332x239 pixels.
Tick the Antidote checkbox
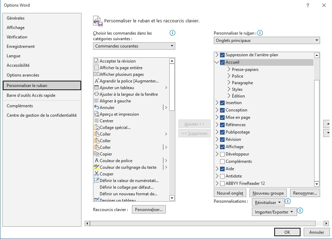[x=222, y=176]
